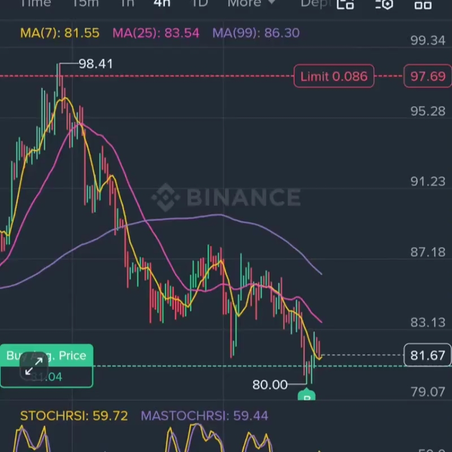This screenshot has width=452, height=452.
Task: Click the 95.28 price axis label
Action: pos(428,111)
